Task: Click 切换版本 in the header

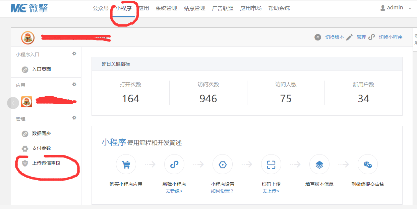Action: tap(334, 37)
